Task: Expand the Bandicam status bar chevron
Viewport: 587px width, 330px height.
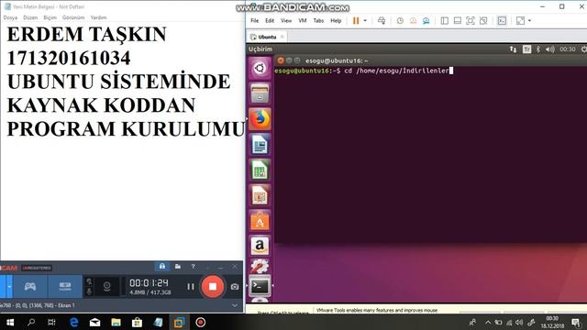Action: tap(235, 305)
